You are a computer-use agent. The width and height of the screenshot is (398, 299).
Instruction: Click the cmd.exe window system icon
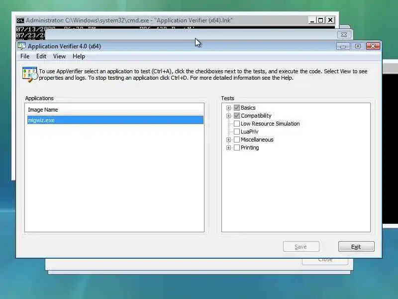(x=20, y=20)
